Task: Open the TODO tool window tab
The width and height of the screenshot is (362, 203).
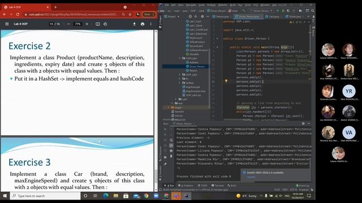Action: point(202,186)
